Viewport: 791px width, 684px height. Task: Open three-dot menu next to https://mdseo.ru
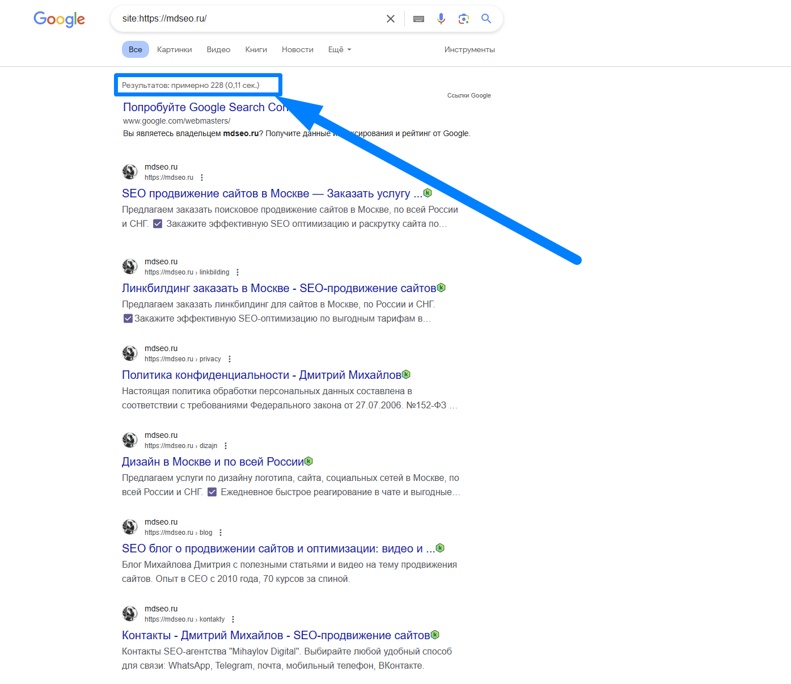coord(202,178)
